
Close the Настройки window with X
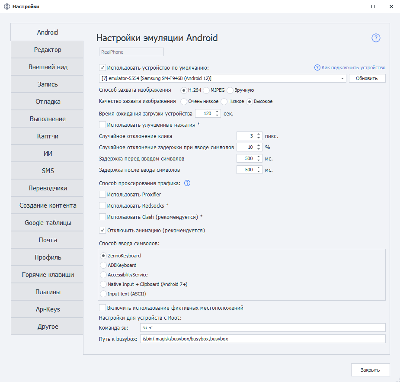click(x=391, y=6)
